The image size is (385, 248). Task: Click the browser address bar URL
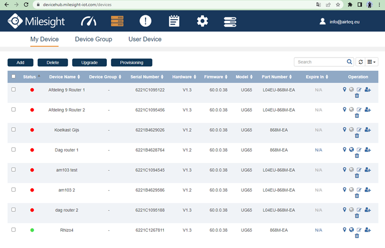77,4
